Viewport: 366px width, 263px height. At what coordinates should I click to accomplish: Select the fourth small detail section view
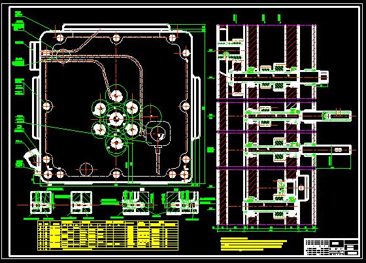[182, 203]
